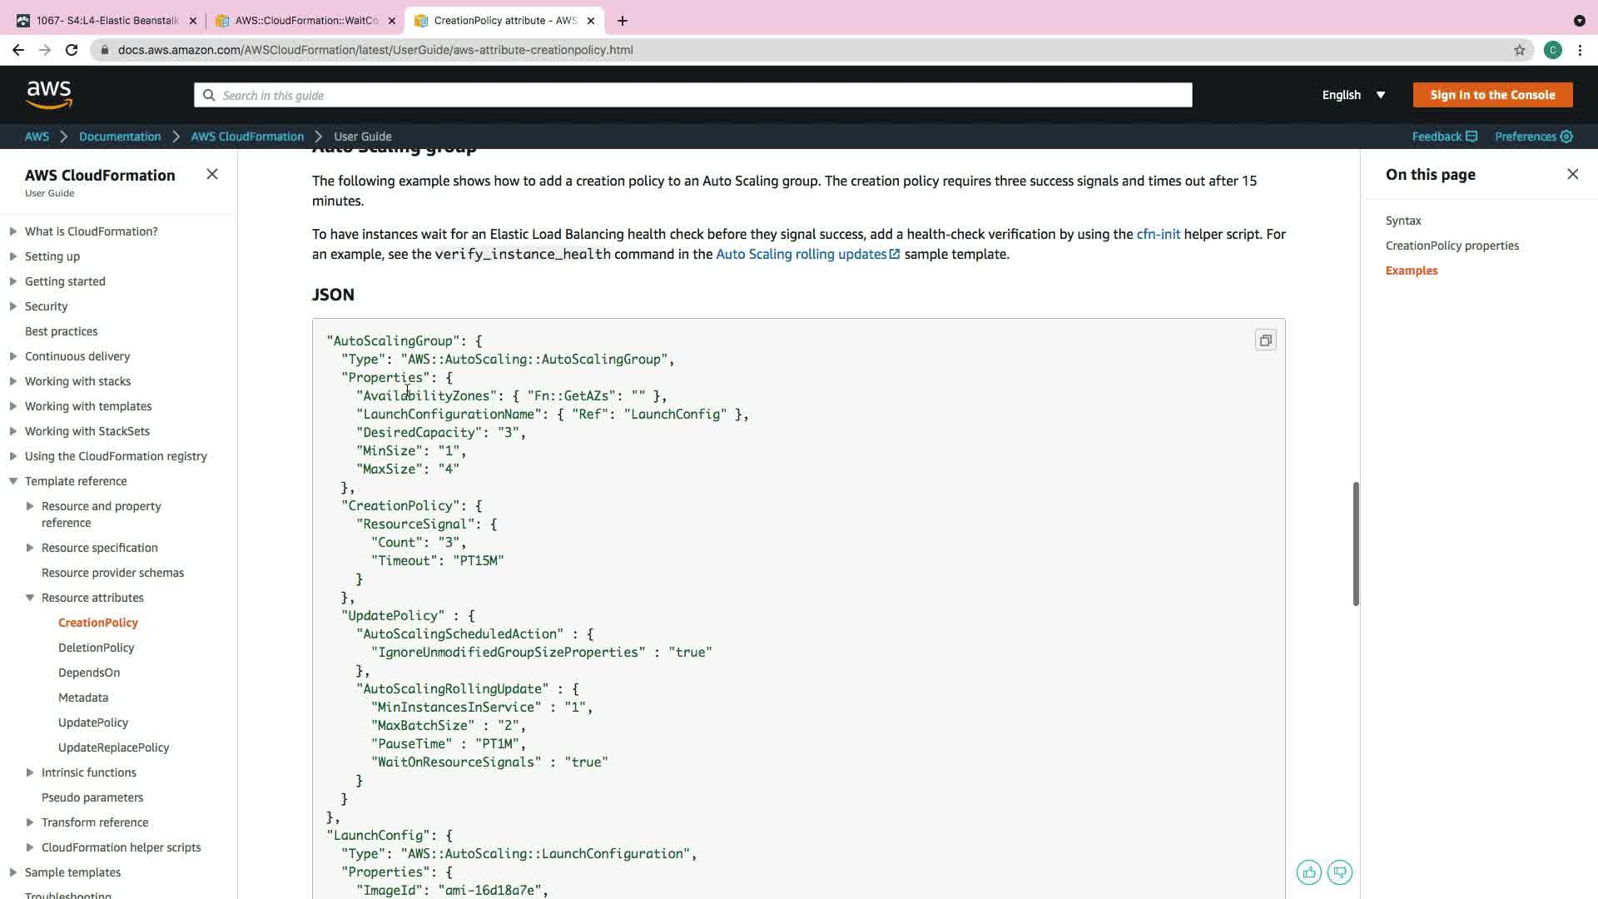Close the AWS CloudFormation sidebar
The image size is (1598, 899).
(211, 174)
